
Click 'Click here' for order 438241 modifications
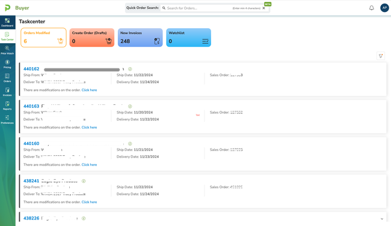click(x=89, y=202)
